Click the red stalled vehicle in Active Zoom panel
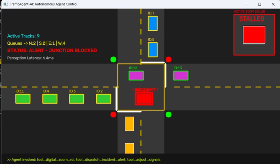This screenshot has height=164, width=280. 254,35
